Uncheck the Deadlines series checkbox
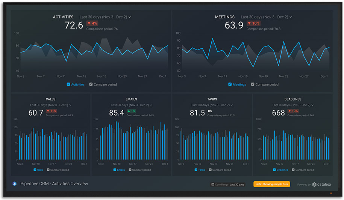The width and height of the screenshot is (344, 200). (x=274, y=170)
